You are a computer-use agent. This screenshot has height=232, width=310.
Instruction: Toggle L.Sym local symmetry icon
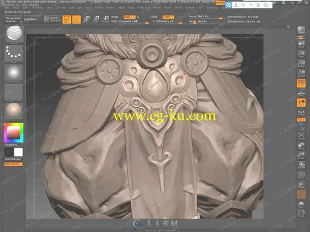coord(301,113)
